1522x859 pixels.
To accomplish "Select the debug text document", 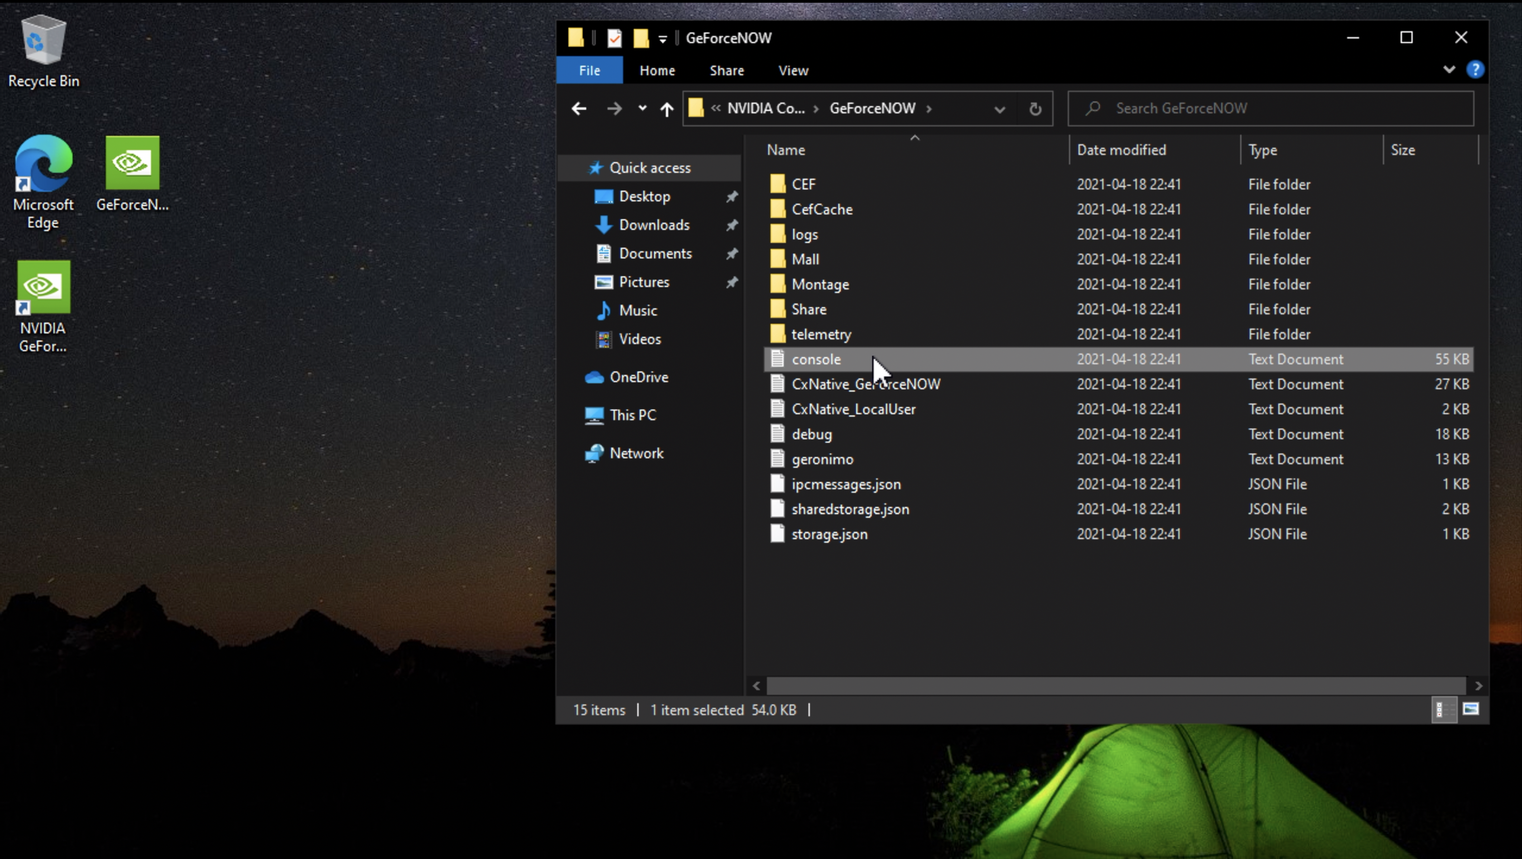I will (811, 434).
